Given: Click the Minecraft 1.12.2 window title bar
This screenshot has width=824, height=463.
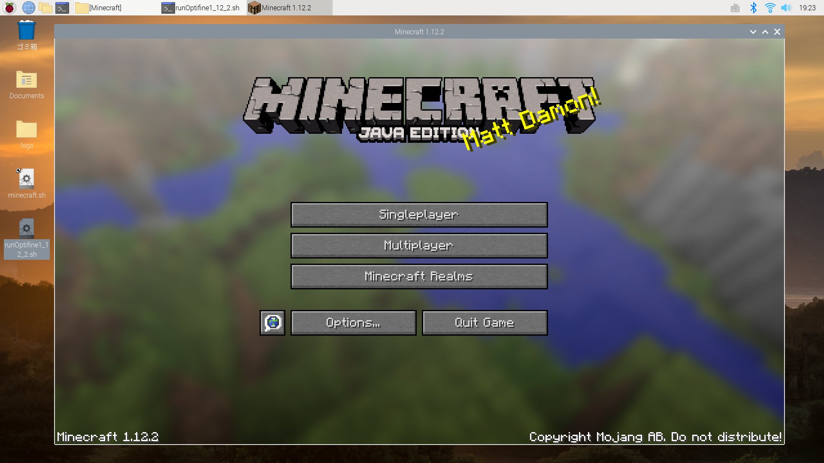Looking at the screenshot, I should [419, 32].
